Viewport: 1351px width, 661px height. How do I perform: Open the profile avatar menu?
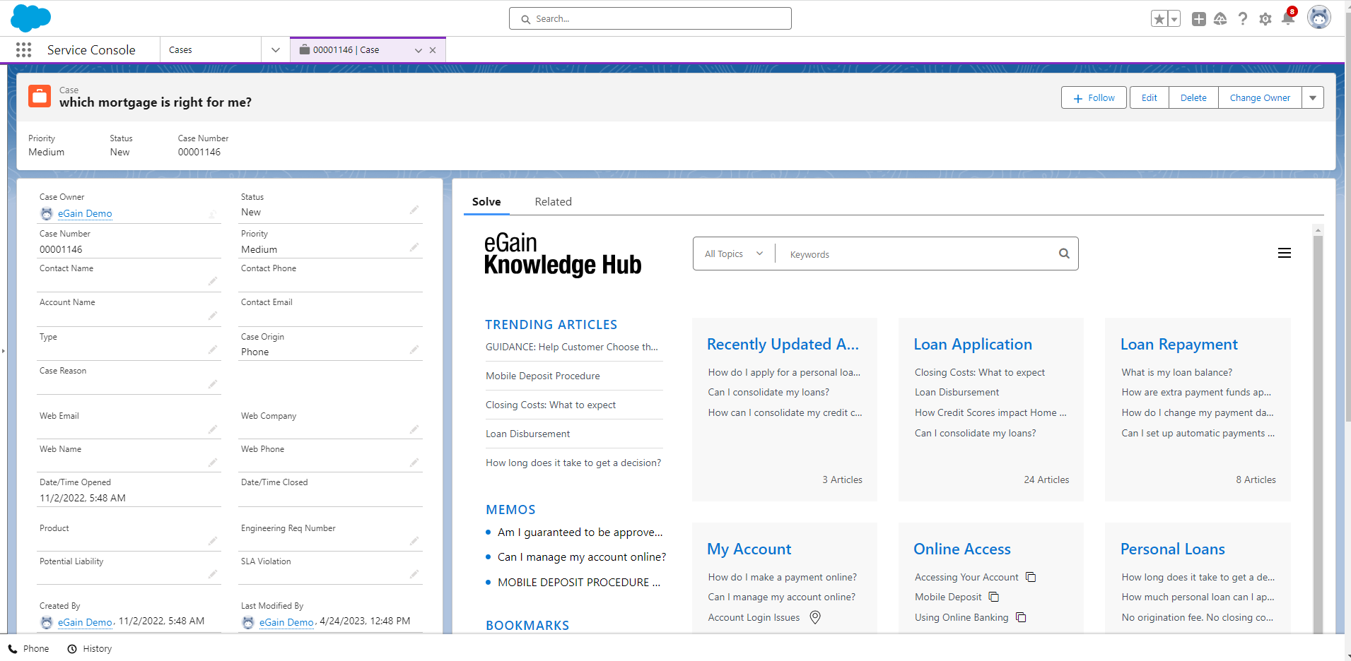1319,17
